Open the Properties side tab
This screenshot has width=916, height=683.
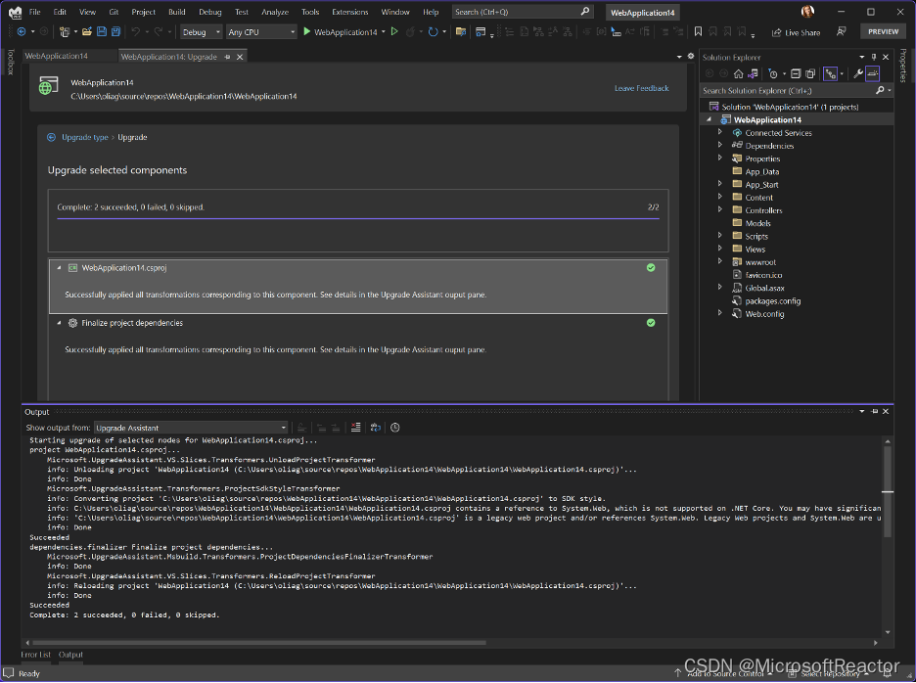[902, 66]
